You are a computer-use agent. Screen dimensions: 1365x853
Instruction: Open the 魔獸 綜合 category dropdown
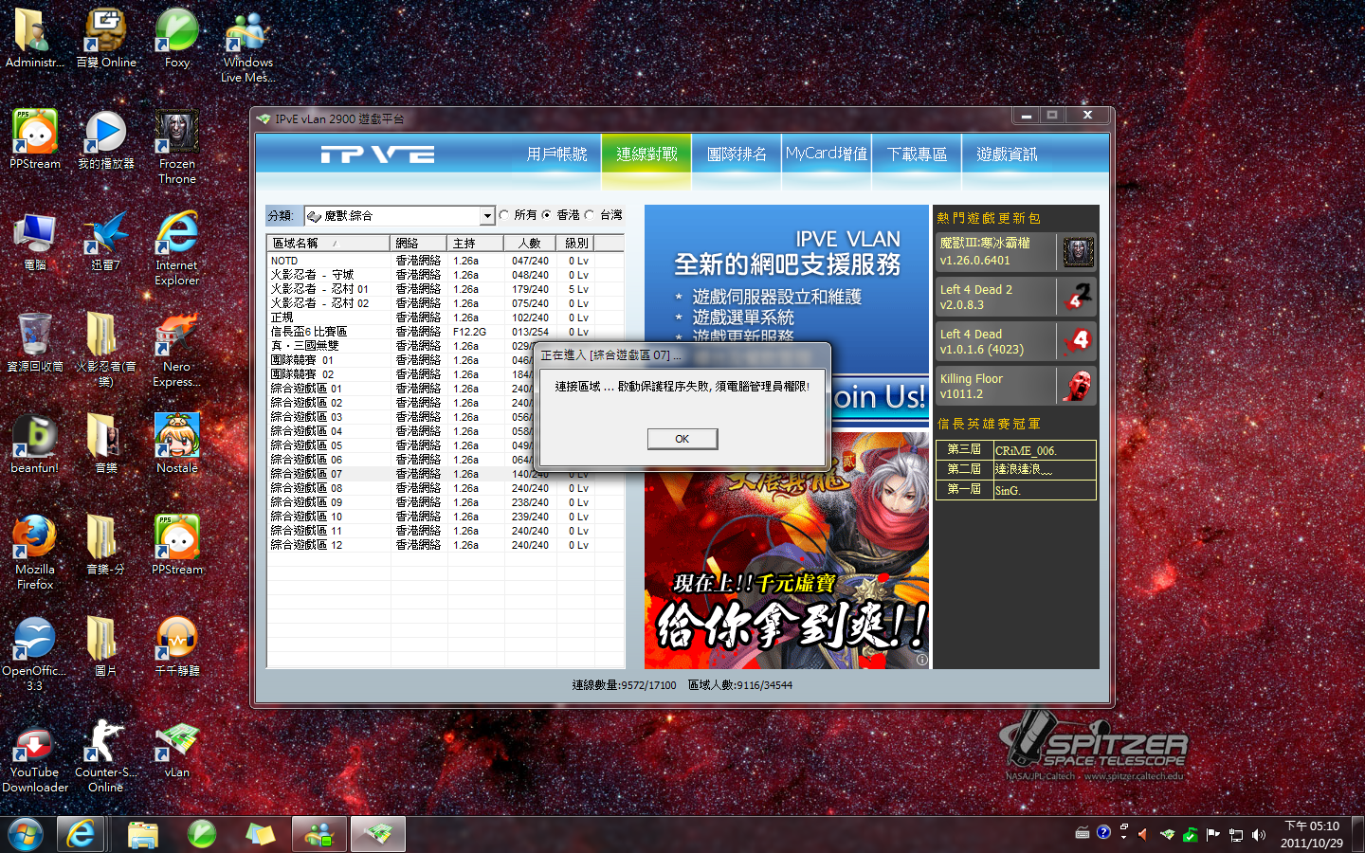tap(486, 216)
